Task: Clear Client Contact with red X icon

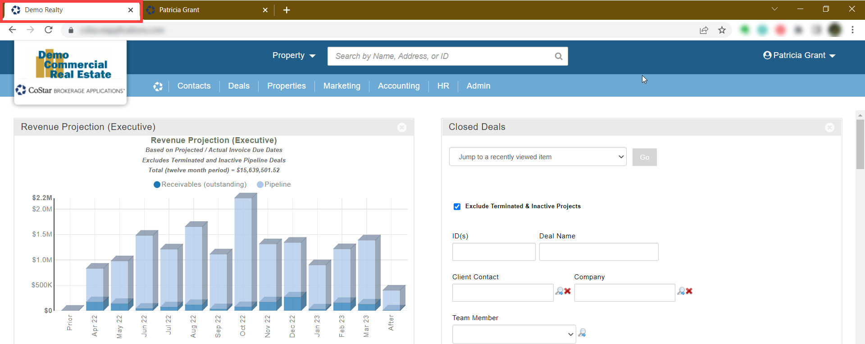Action: pyautogui.click(x=568, y=291)
